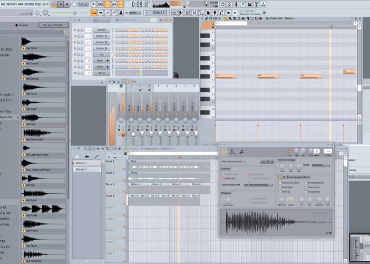370x264 pixels.
Task: Open the time stretching Mode dropdown
Action: pos(320,165)
